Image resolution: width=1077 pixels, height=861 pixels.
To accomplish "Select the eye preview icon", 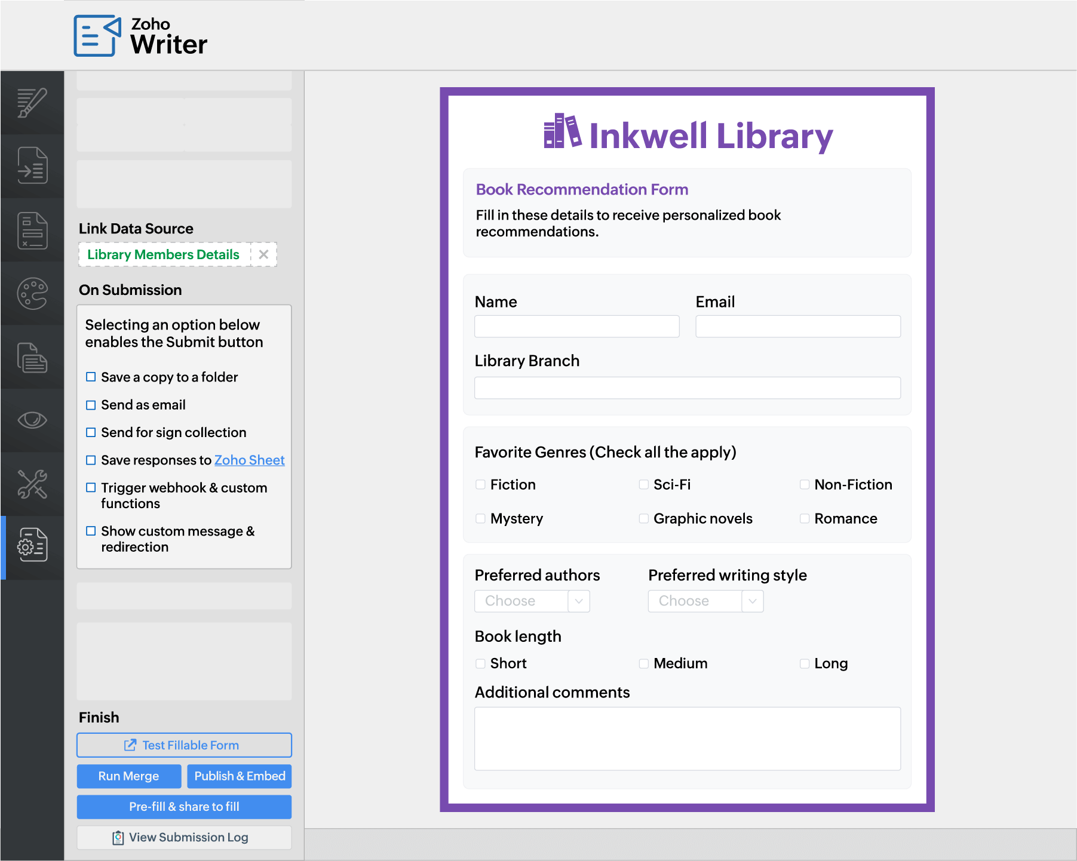I will (32, 420).
